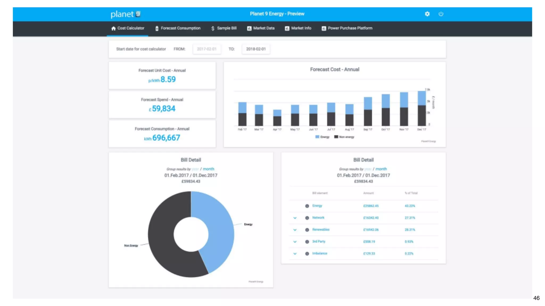Click the info icon beside 3rd Party row
Image resolution: width=545 pixels, height=306 pixels.
coord(307,242)
